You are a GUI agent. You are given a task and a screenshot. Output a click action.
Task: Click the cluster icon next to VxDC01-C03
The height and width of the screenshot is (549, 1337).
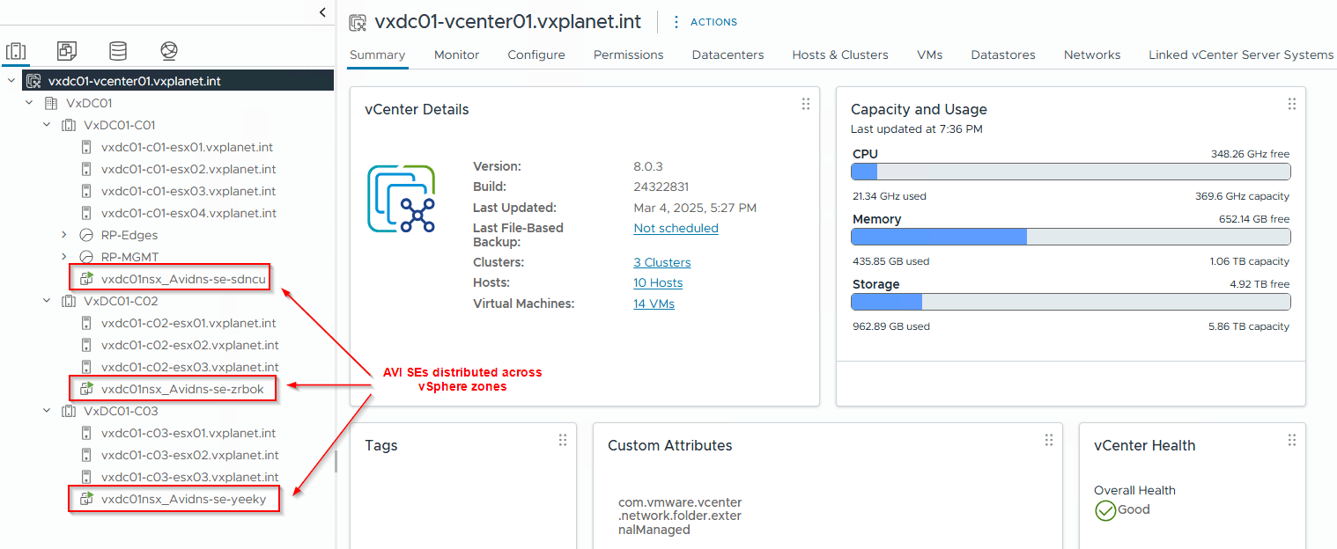(x=68, y=411)
